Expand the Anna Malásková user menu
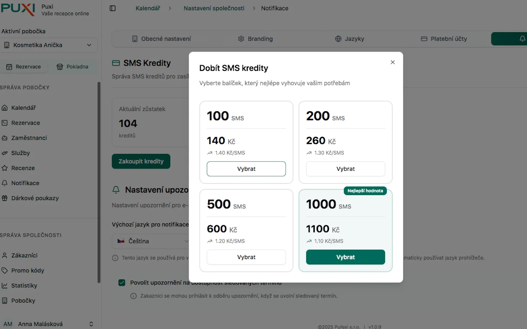The height and width of the screenshot is (329, 527). (91, 324)
